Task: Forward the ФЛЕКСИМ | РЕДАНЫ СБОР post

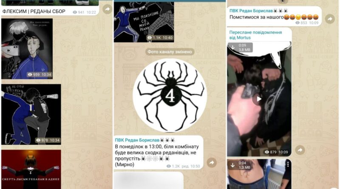Action: pyautogui.click(x=107, y=9)
